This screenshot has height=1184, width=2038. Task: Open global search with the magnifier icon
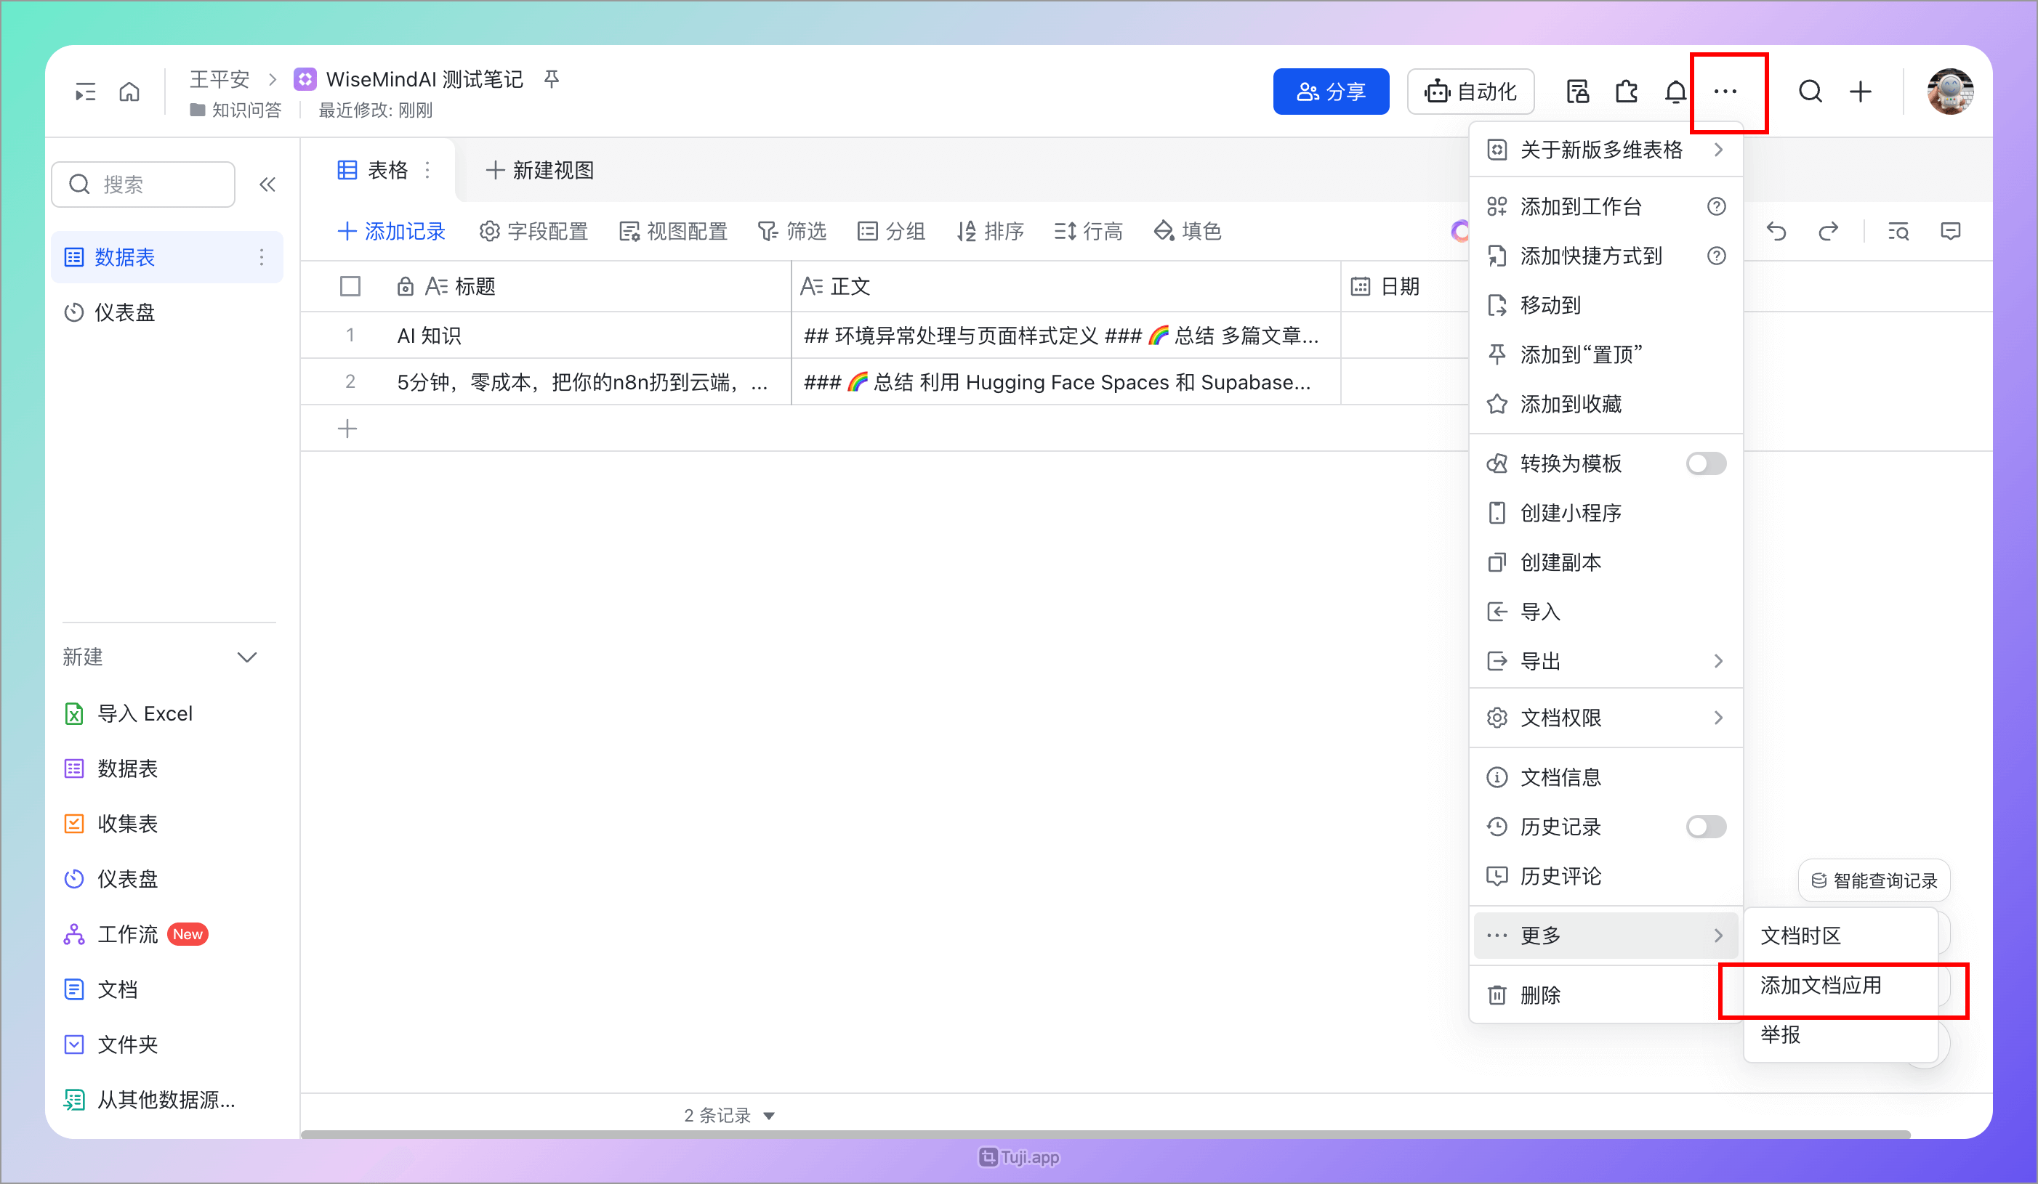pos(1811,92)
